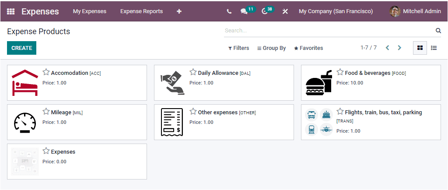Open My Company (San Francisco) switcher

(336, 11)
